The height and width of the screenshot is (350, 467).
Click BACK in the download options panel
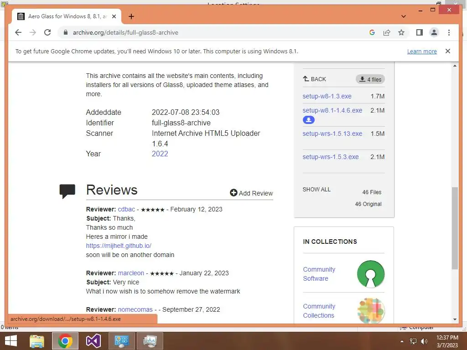coord(315,79)
